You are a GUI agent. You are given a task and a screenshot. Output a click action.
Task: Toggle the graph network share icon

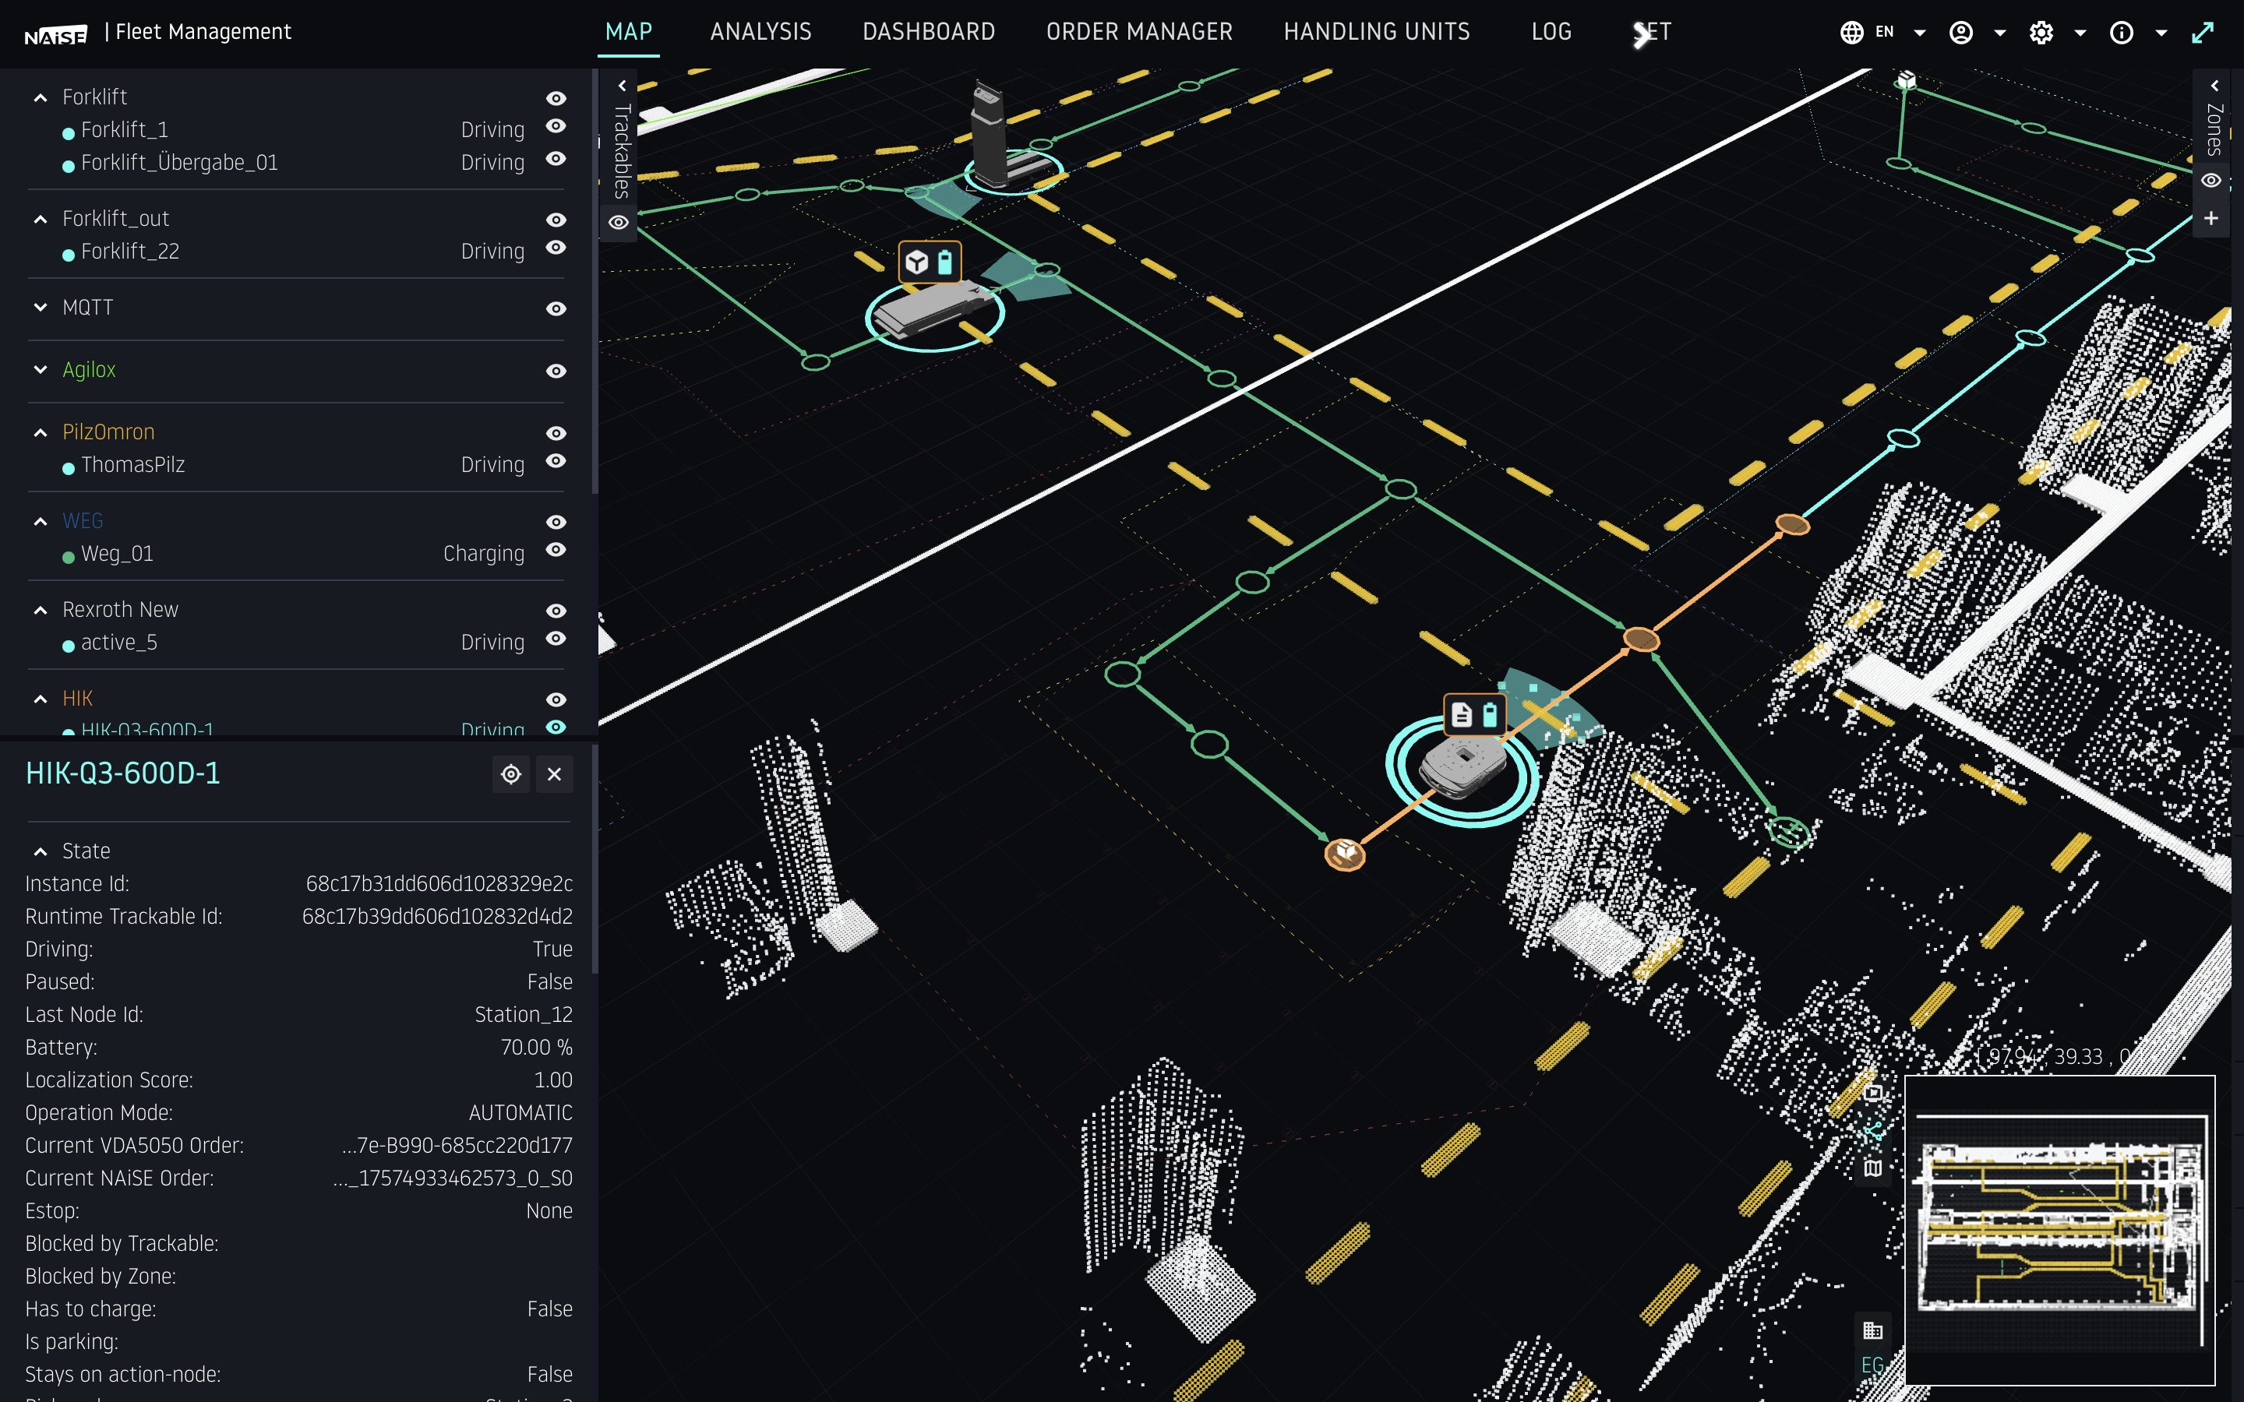click(1873, 1130)
